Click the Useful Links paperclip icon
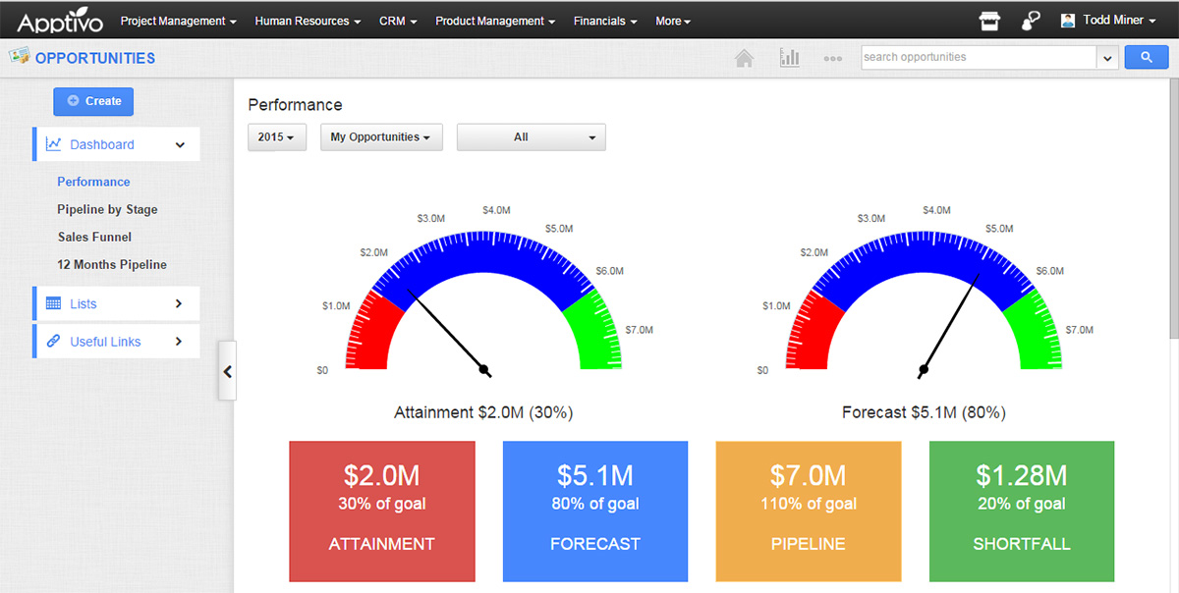 (x=55, y=341)
